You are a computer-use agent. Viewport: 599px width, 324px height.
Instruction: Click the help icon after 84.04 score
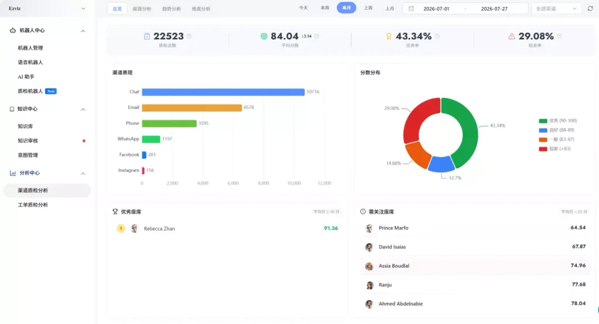316,36
